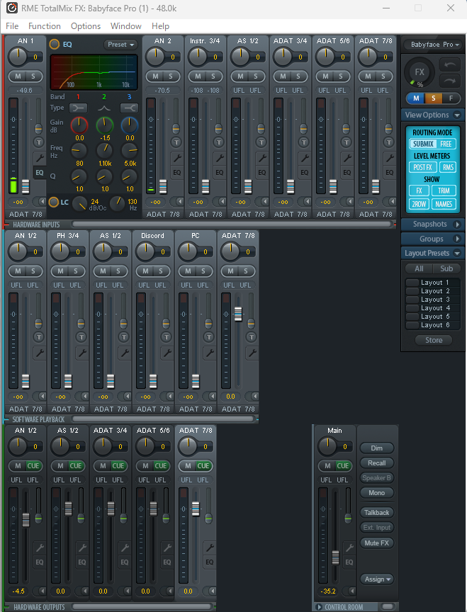Open the EQ Preset dropdown
Screen dimensions: 467x612
pyautogui.click(x=120, y=45)
